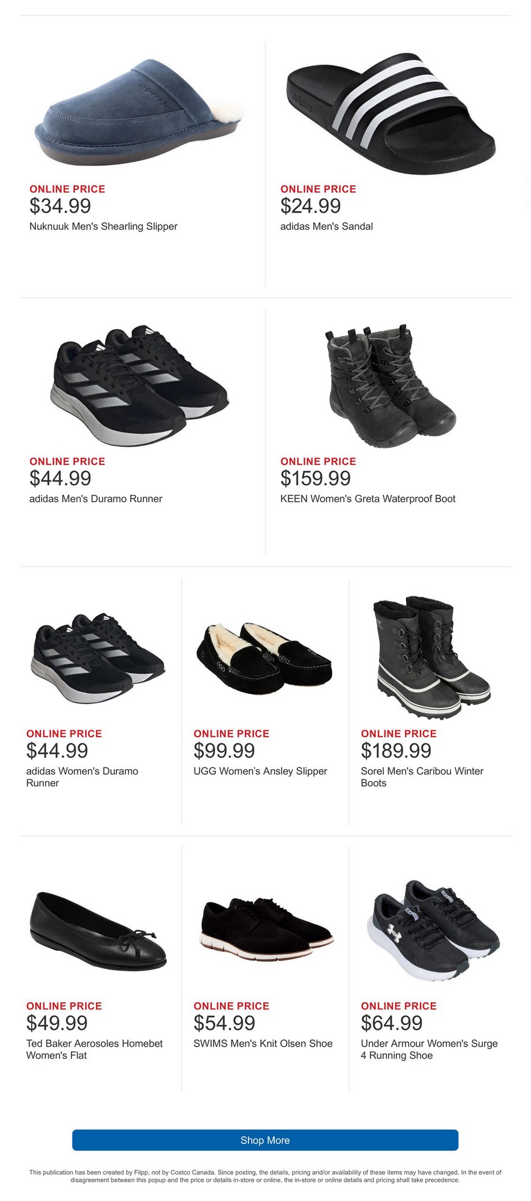Open the adidas Men's Sandal product link
531x1201 pixels.
click(x=326, y=226)
